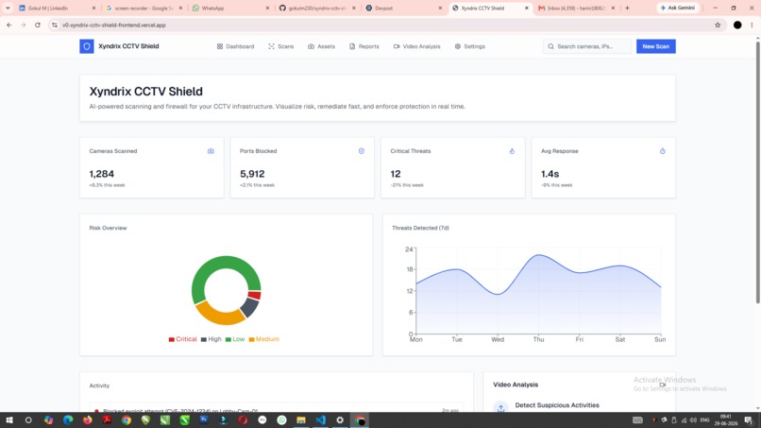Switch to the WhatsApp browser tab

(230, 8)
